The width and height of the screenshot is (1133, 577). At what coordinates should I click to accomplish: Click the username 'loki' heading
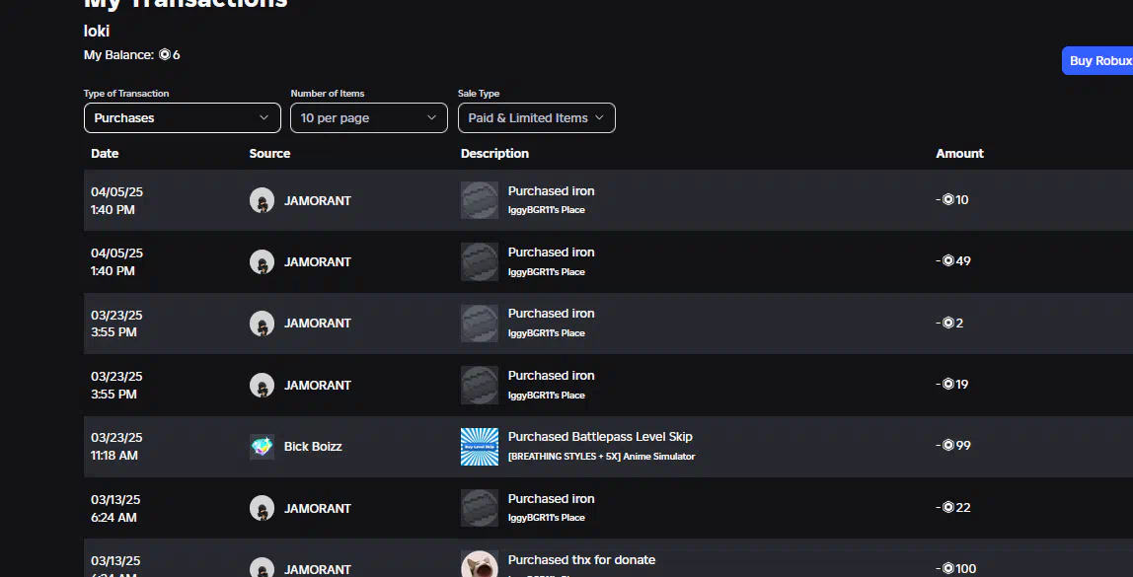(x=97, y=31)
